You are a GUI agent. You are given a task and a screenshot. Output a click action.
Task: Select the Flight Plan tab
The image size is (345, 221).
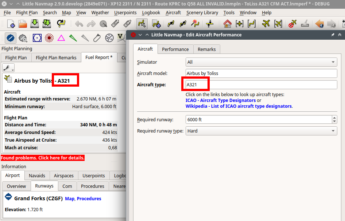16,58
